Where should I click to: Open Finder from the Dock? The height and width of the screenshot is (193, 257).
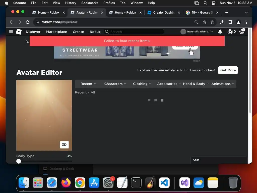[x=24, y=183]
